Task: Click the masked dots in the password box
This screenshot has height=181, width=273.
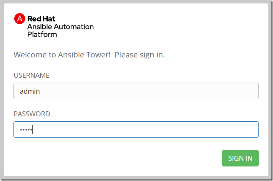Action: (x=26, y=130)
